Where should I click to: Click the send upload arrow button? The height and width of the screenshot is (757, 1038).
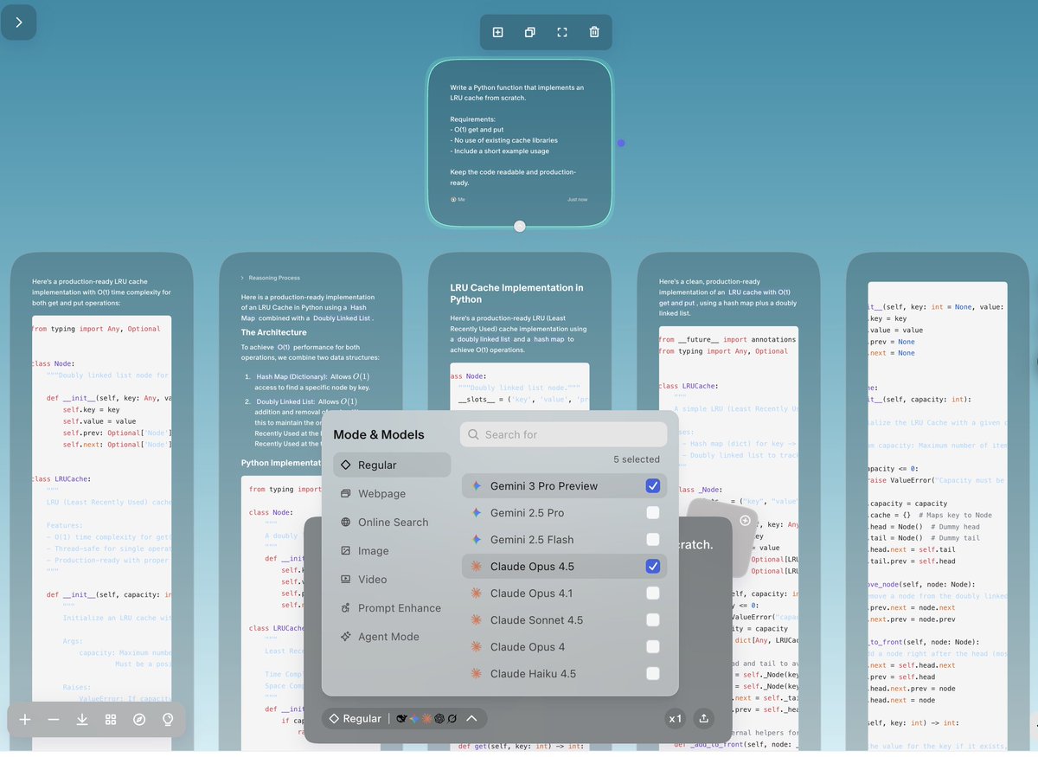pyautogui.click(x=704, y=718)
